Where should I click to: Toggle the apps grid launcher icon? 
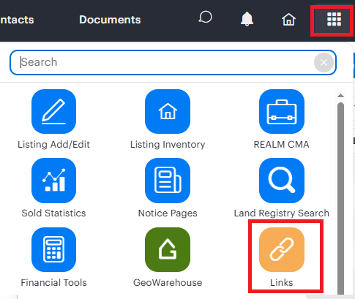[x=334, y=19]
